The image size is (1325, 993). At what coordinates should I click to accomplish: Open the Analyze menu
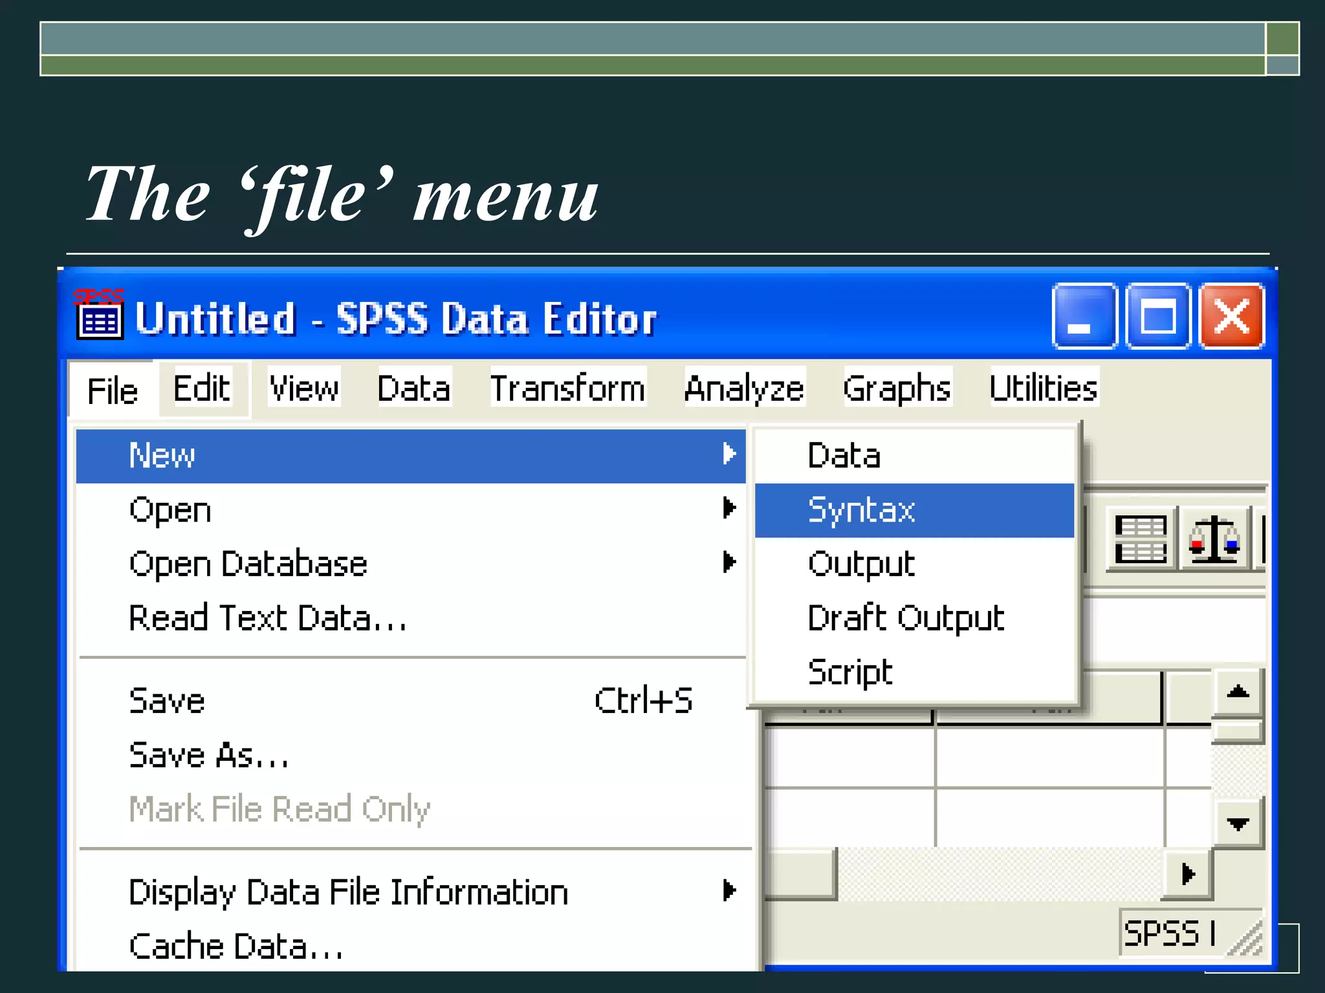pos(744,388)
